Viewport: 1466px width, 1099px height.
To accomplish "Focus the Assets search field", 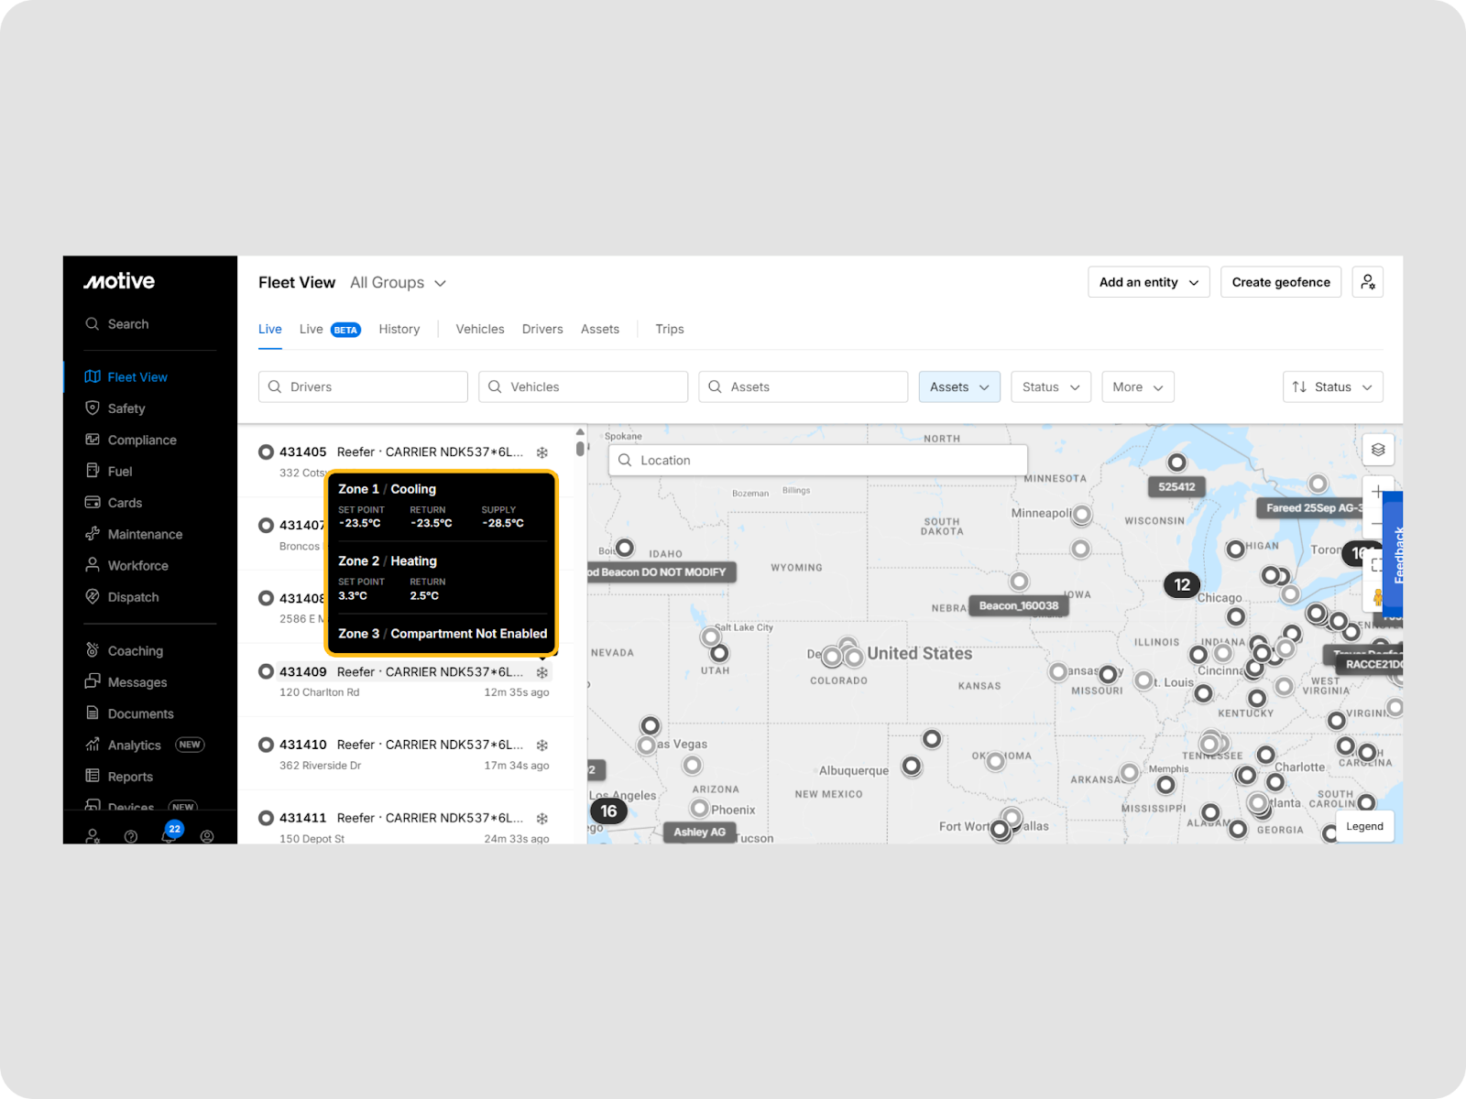I will click(803, 386).
